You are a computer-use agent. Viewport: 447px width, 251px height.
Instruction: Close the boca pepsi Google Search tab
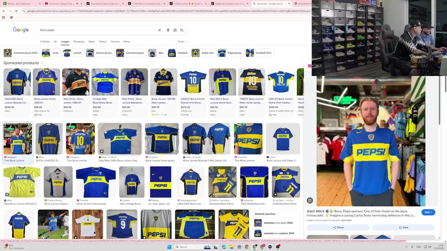(289, 3)
